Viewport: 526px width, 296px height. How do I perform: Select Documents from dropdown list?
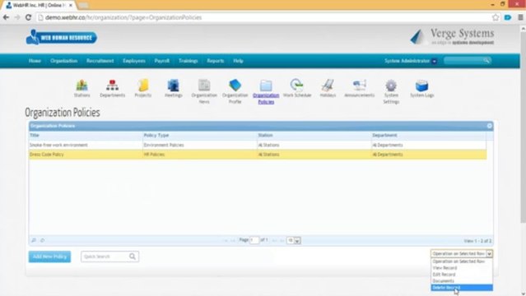462,281
